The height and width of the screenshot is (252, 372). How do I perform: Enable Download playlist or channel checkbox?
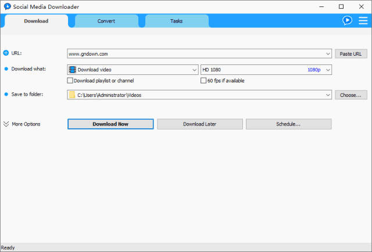pos(70,81)
